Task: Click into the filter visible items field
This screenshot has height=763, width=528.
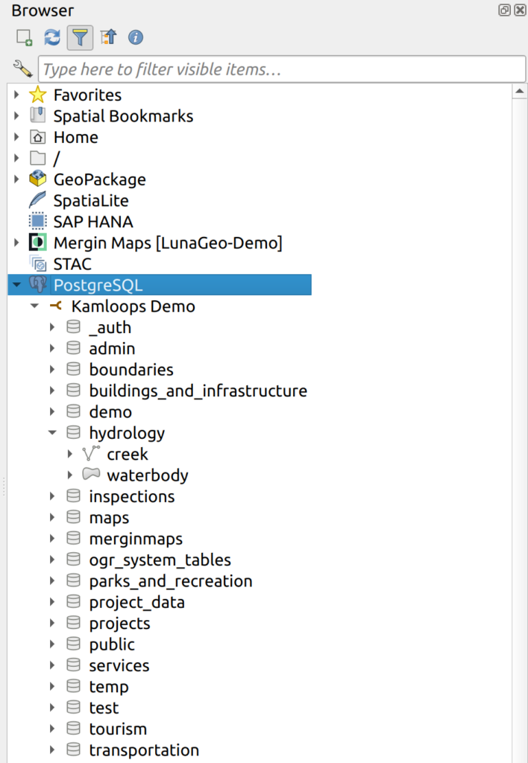Action: [282, 70]
